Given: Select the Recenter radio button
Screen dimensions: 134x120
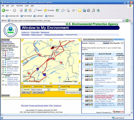Looking at the screenshot, I should [x=44, y=87].
